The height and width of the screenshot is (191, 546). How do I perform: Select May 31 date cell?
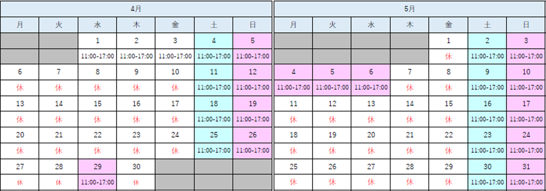[526, 167]
